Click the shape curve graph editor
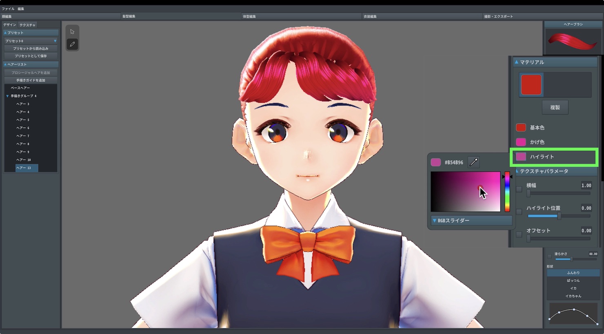This screenshot has height=334, width=604. pos(573,314)
